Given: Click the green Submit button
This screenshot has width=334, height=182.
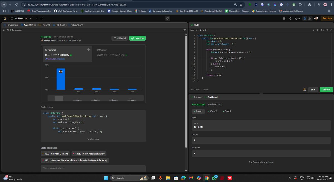Looking at the screenshot, I should click(x=326, y=90).
